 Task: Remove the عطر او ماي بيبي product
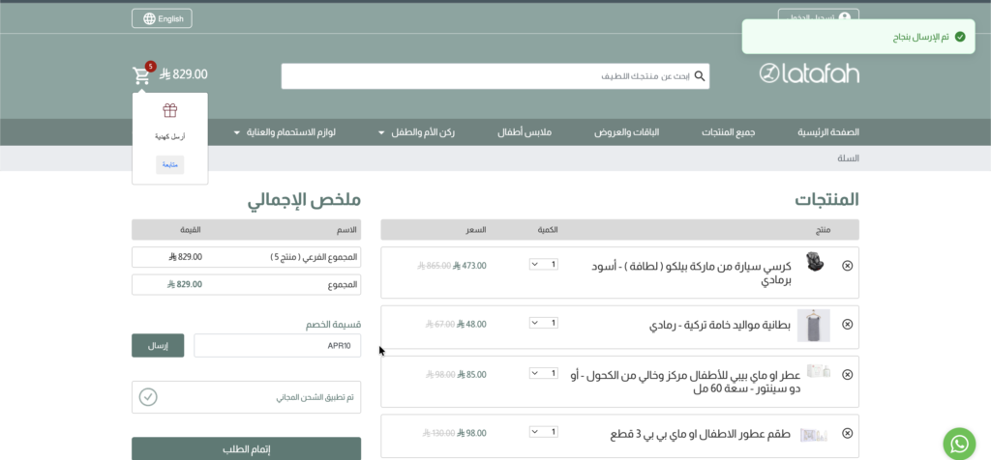click(x=848, y=375)
